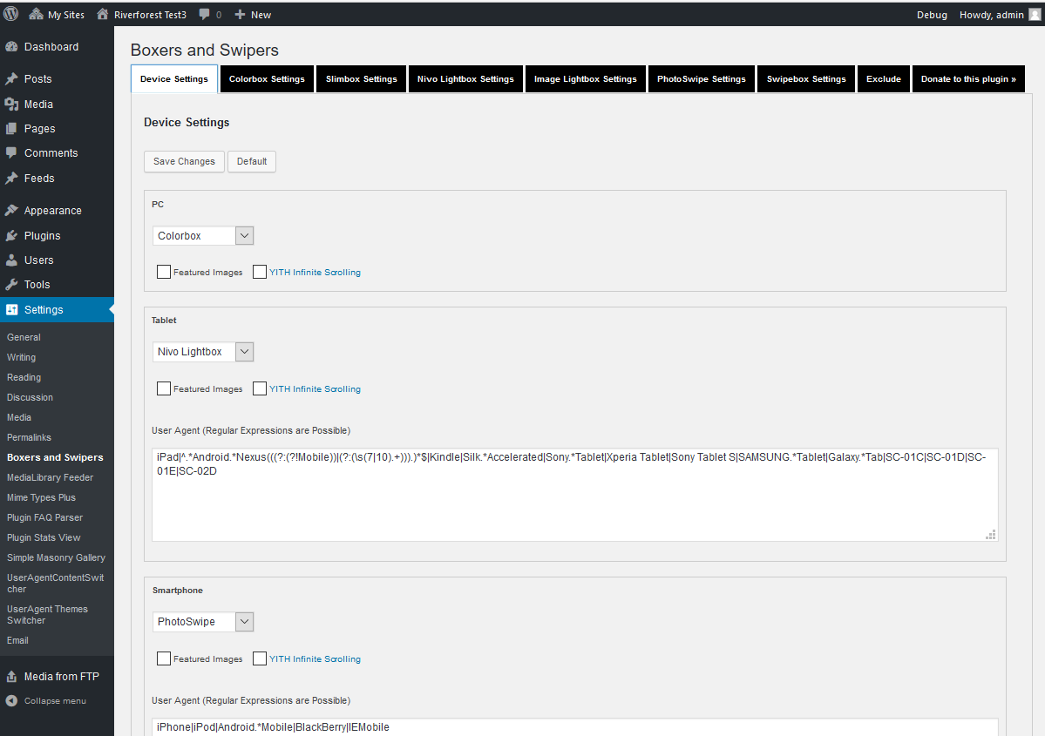Image resolution: width=1045 pixels, height=736 pixels.
Task: Open Mime Types Plus submenu item
Action: click(41, 497)
